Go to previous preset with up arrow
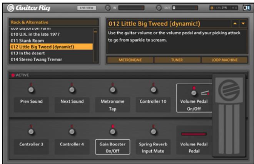This screenshot has height=164, width=254. point(235,23)
